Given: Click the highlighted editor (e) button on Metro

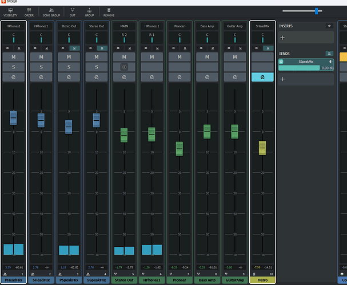Looking at the screenshot, I should click(x=262, y=77).
